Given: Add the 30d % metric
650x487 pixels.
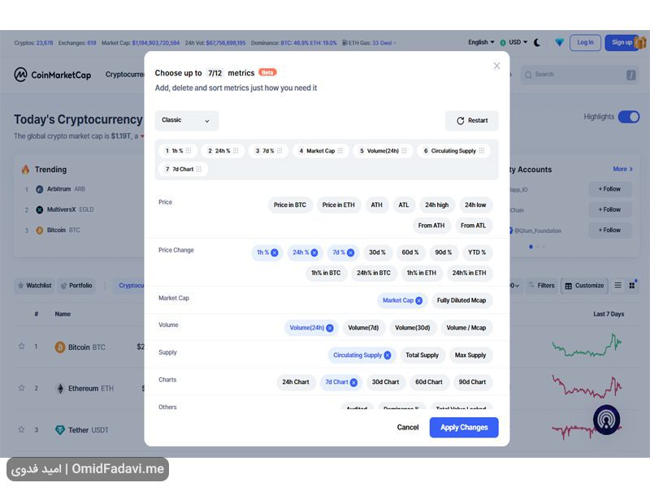Looking at the screenshot, I should (377, 252).
